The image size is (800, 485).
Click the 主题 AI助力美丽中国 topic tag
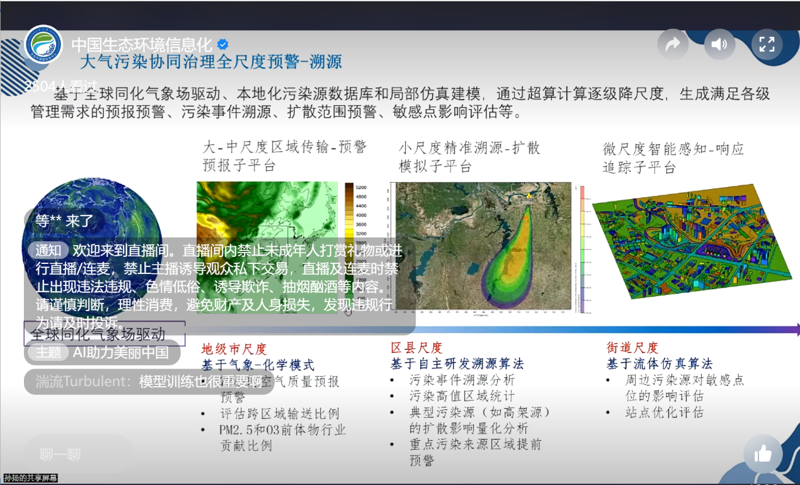click(x=102, y=352)
